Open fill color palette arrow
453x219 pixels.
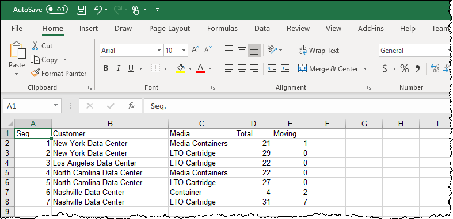tap(190, 68)
